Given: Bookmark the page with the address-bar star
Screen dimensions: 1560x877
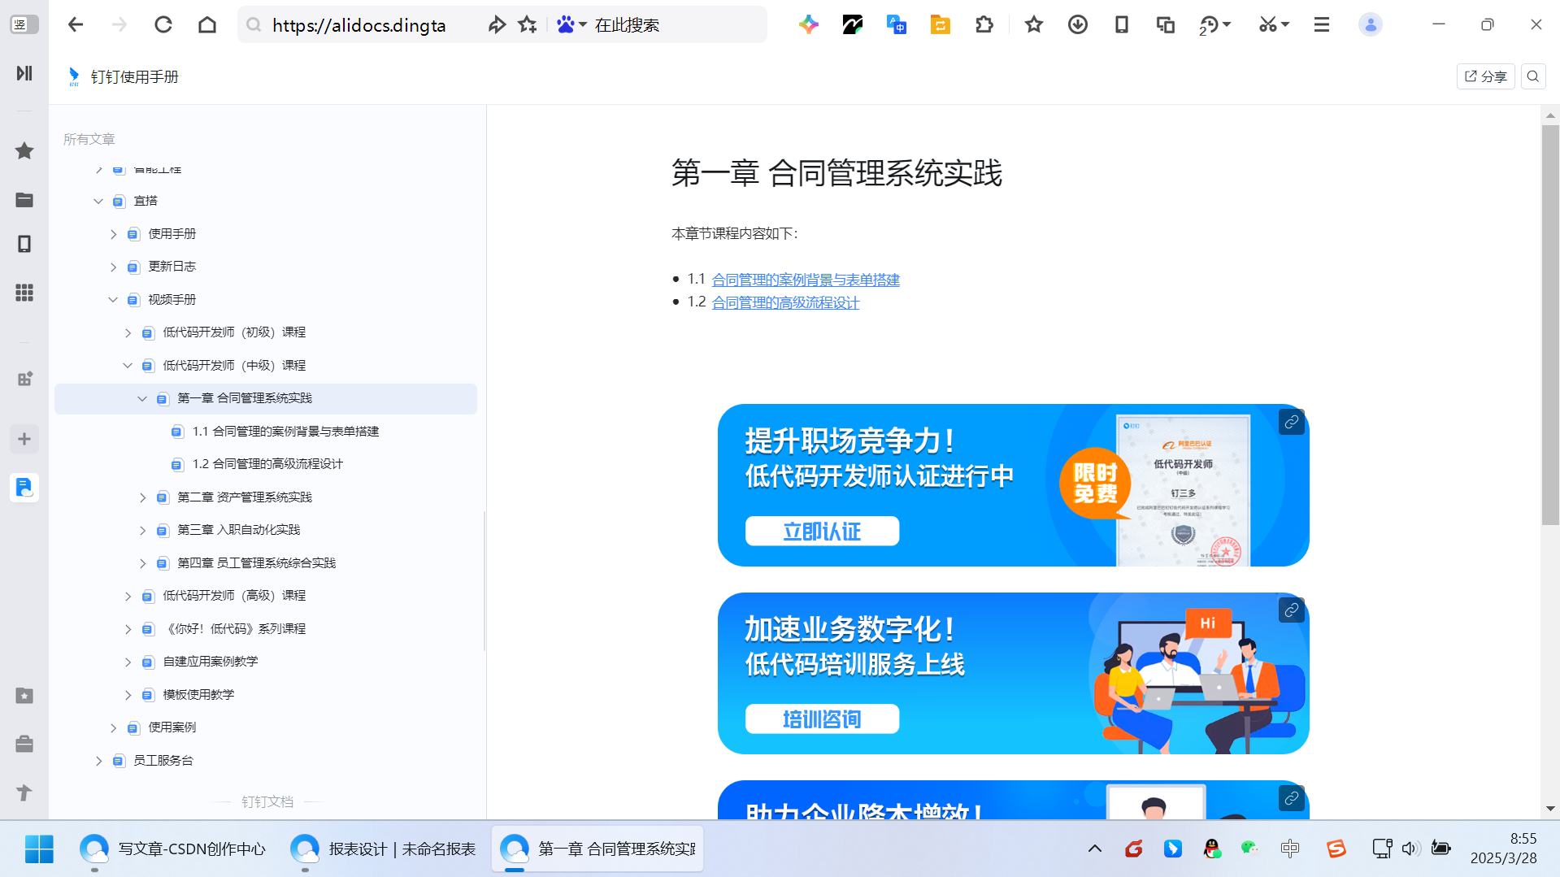Looking at the screenshot, I should [x=528, y=25].
